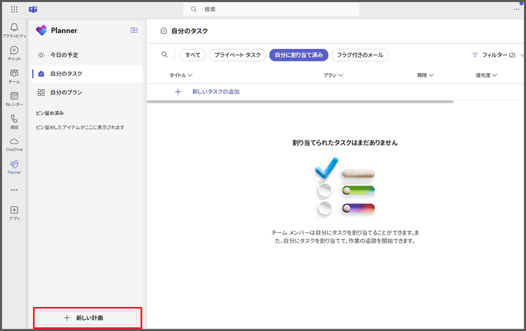Click the Microsoft Teams logo icon
Screen dimensions: 526x331
pyautogui.click(x=33, y=9)
